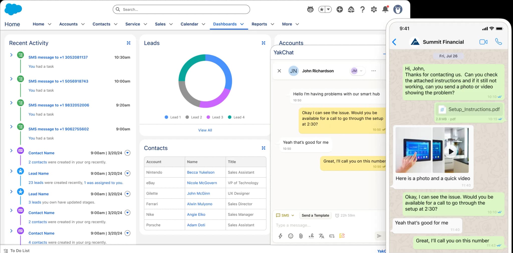Viewport: 513px width, 253px height.
Task: Open the Accounts tab
Action: click(68, 24)
